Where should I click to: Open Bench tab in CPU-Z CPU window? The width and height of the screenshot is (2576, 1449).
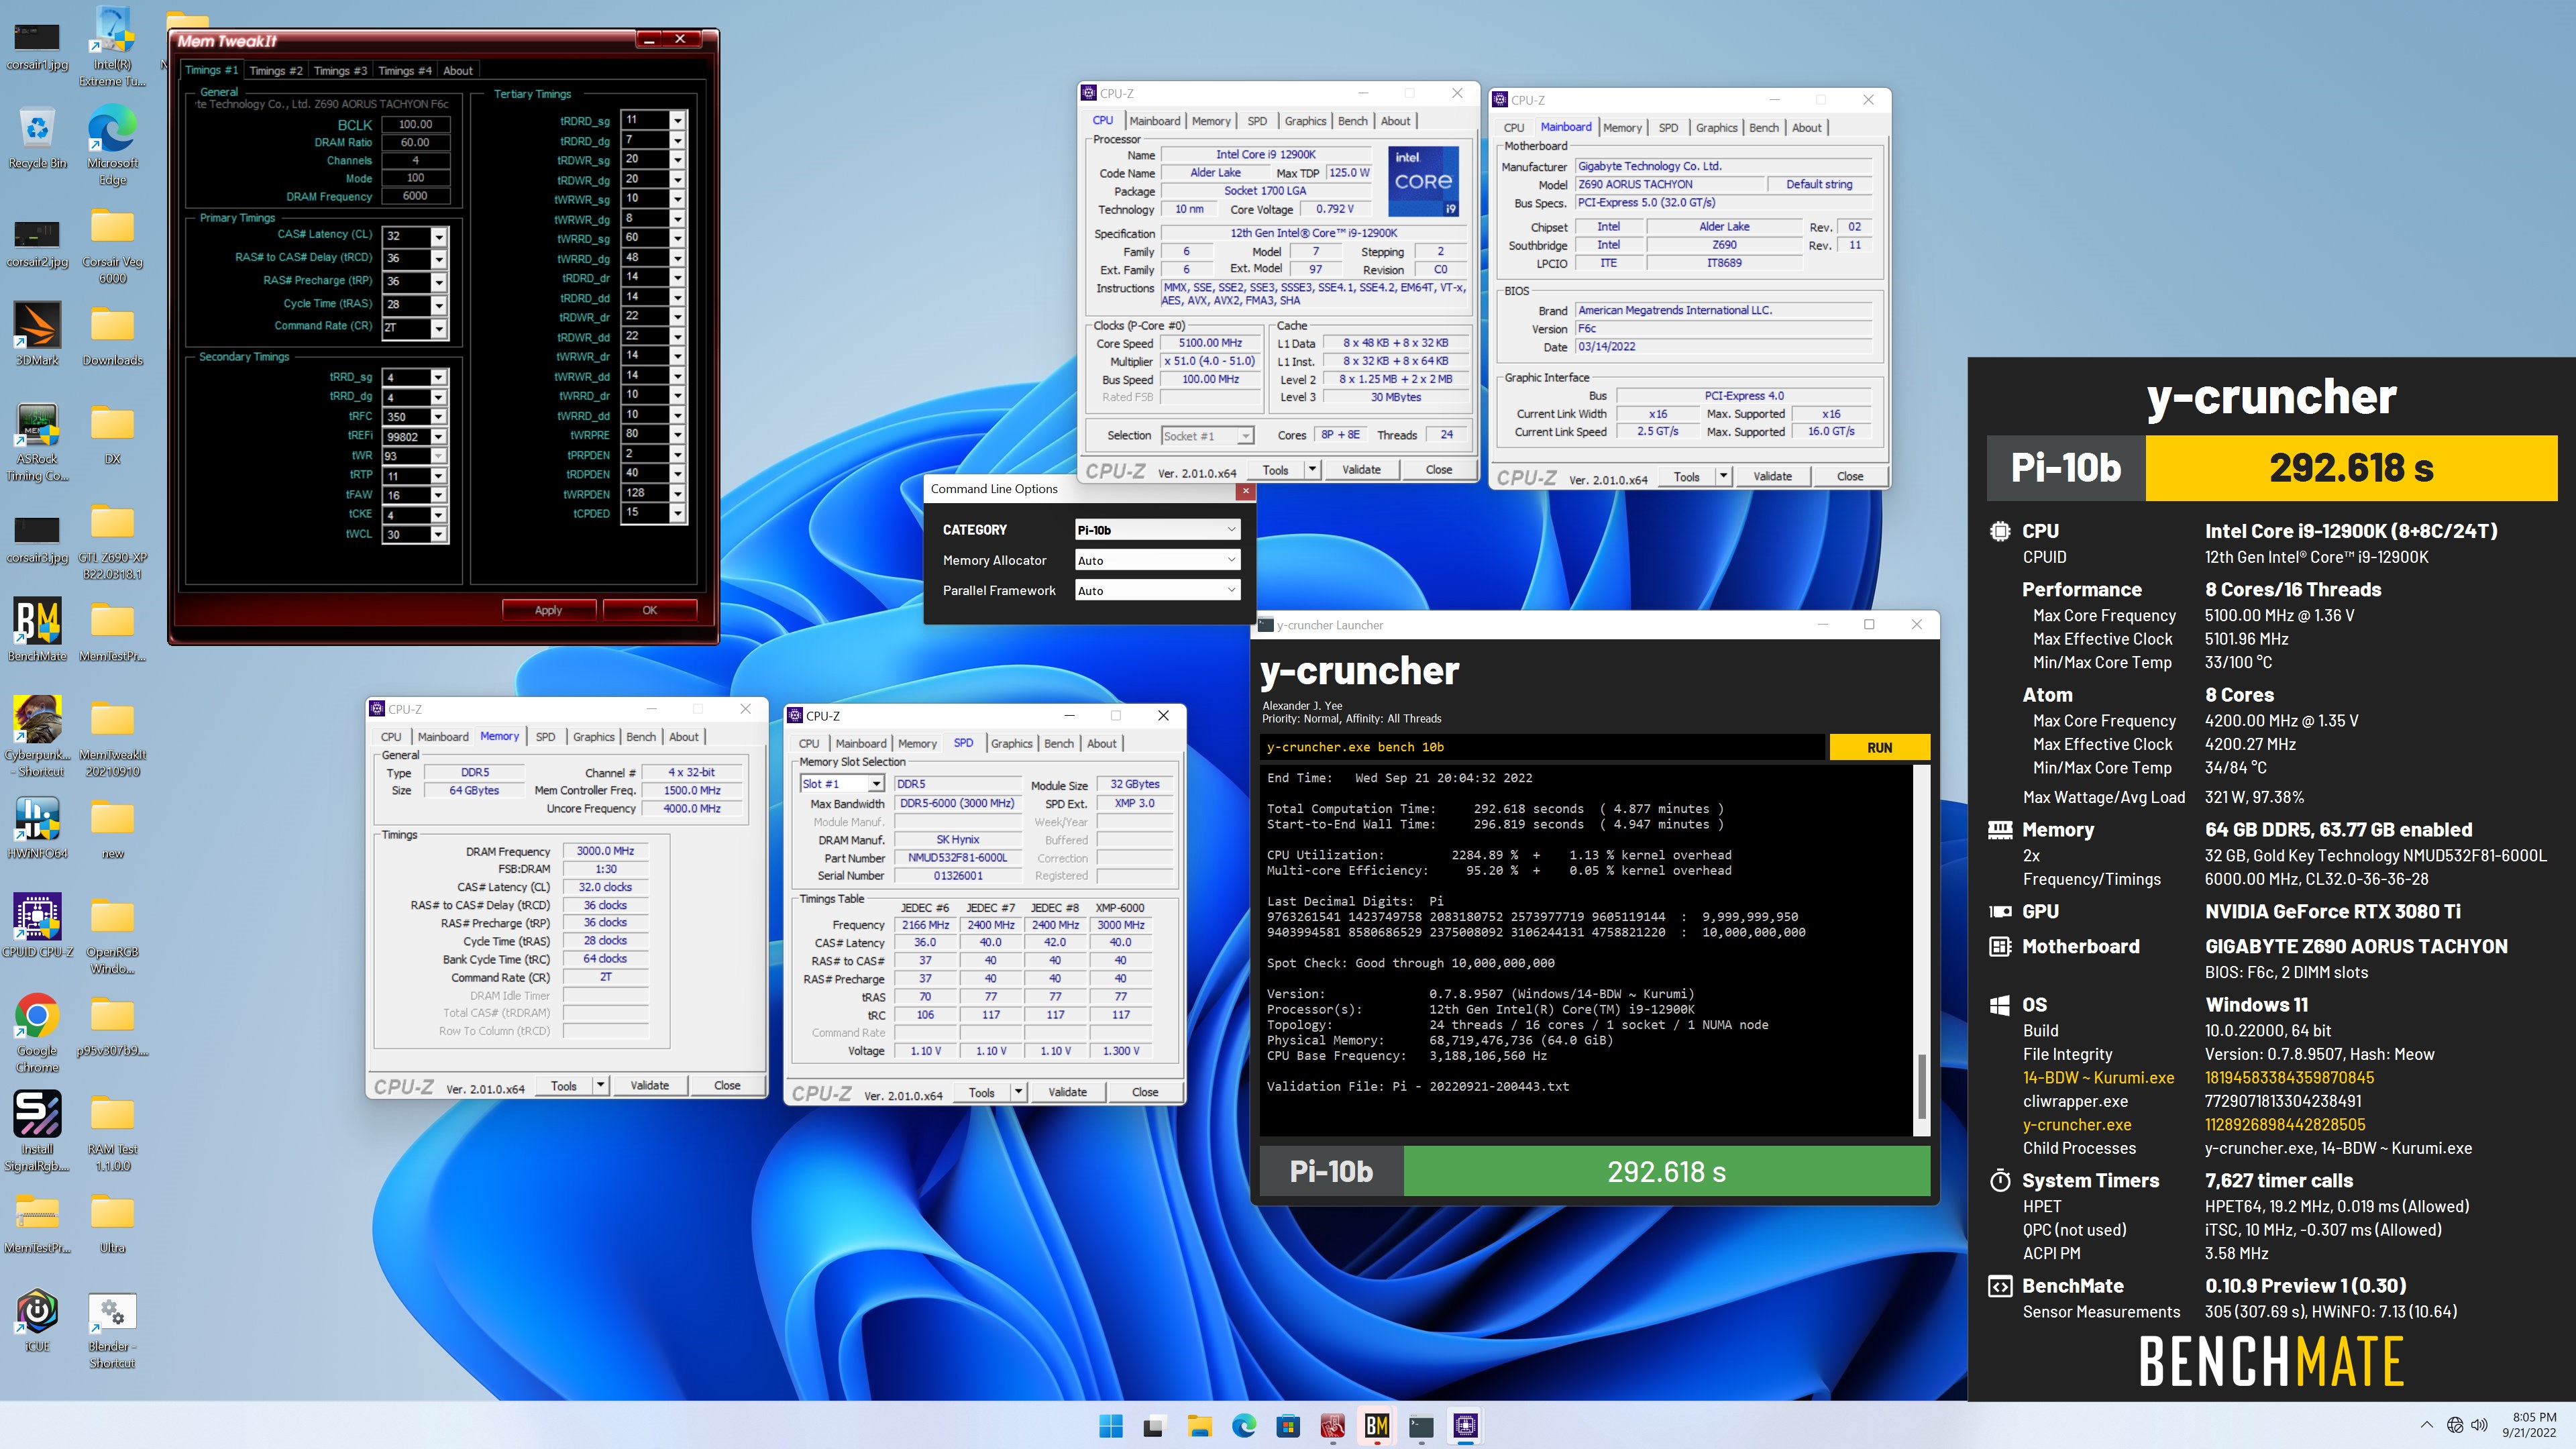[x=1352, y=121]
